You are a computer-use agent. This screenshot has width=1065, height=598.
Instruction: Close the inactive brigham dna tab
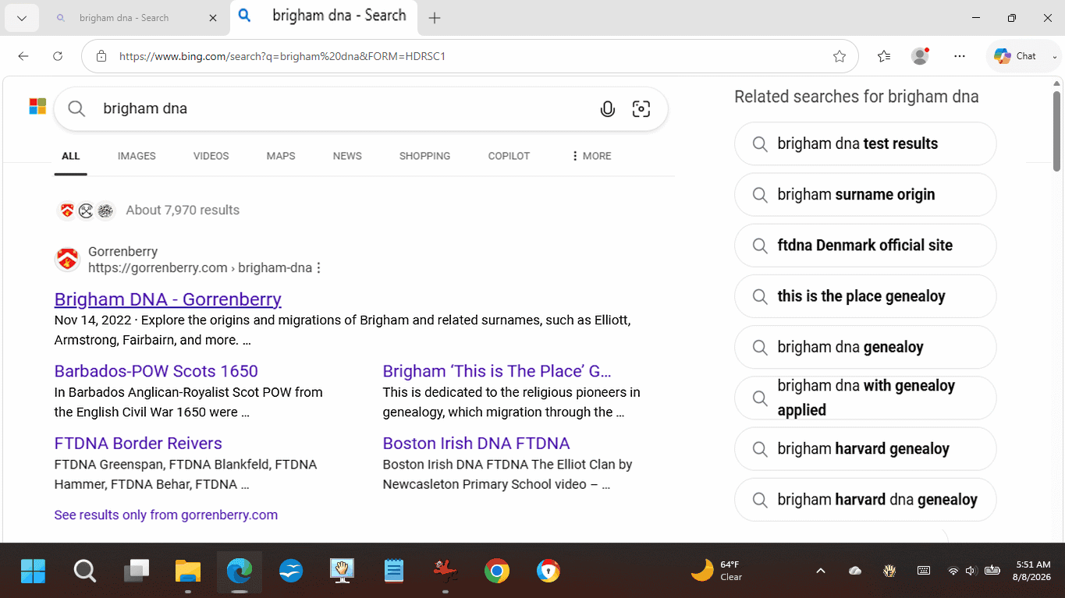point(213,18)
